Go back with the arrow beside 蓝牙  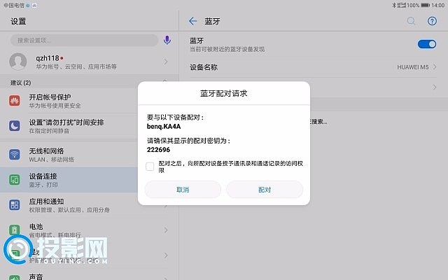[x=193, y=21]
